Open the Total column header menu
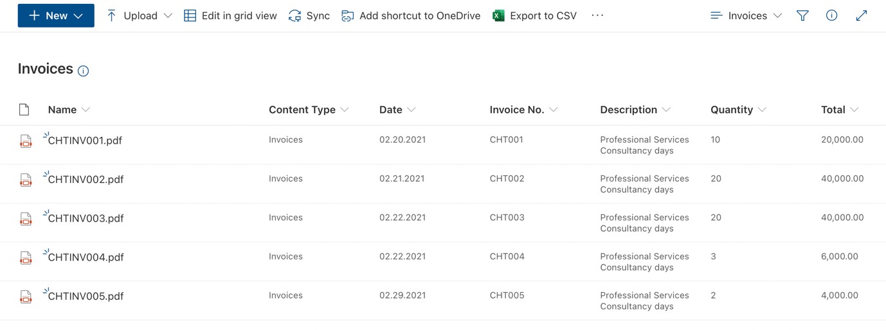Screen dimensions: 886x330 pyautogui.click(x=840, y=110)
